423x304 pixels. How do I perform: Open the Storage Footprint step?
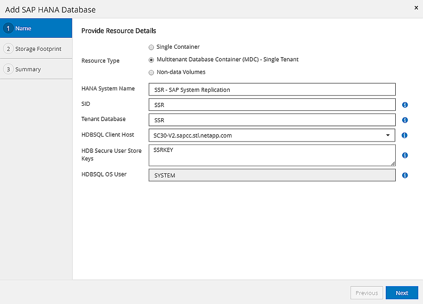[x=38, y=49]
